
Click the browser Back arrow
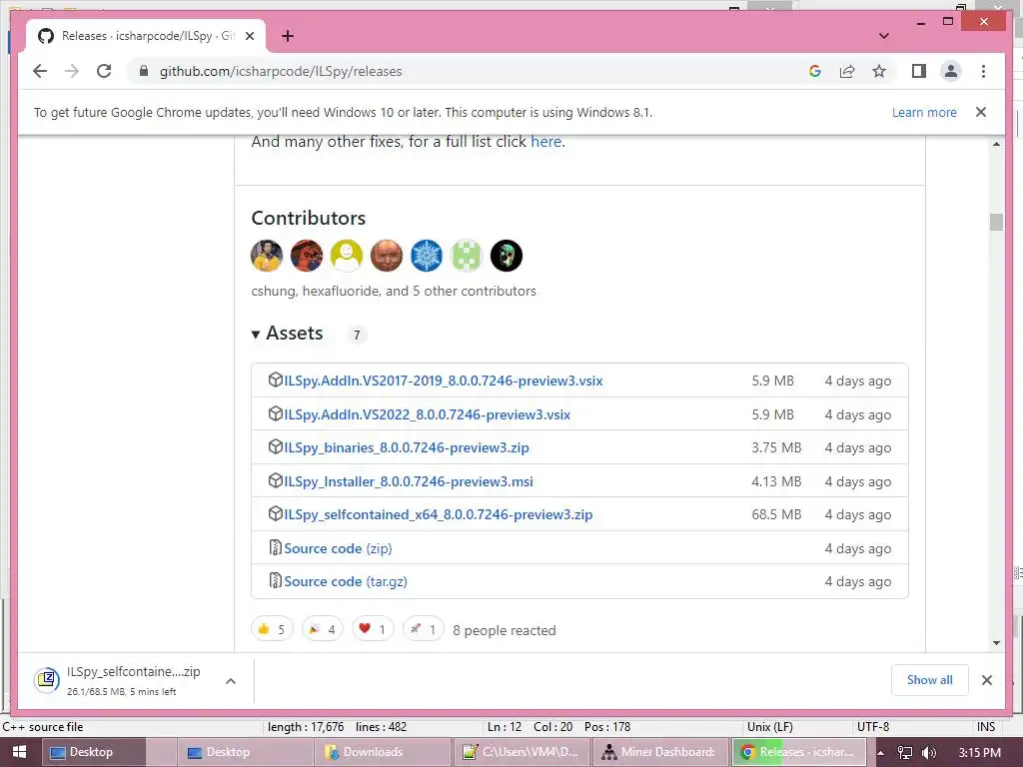tap(40, 71)
